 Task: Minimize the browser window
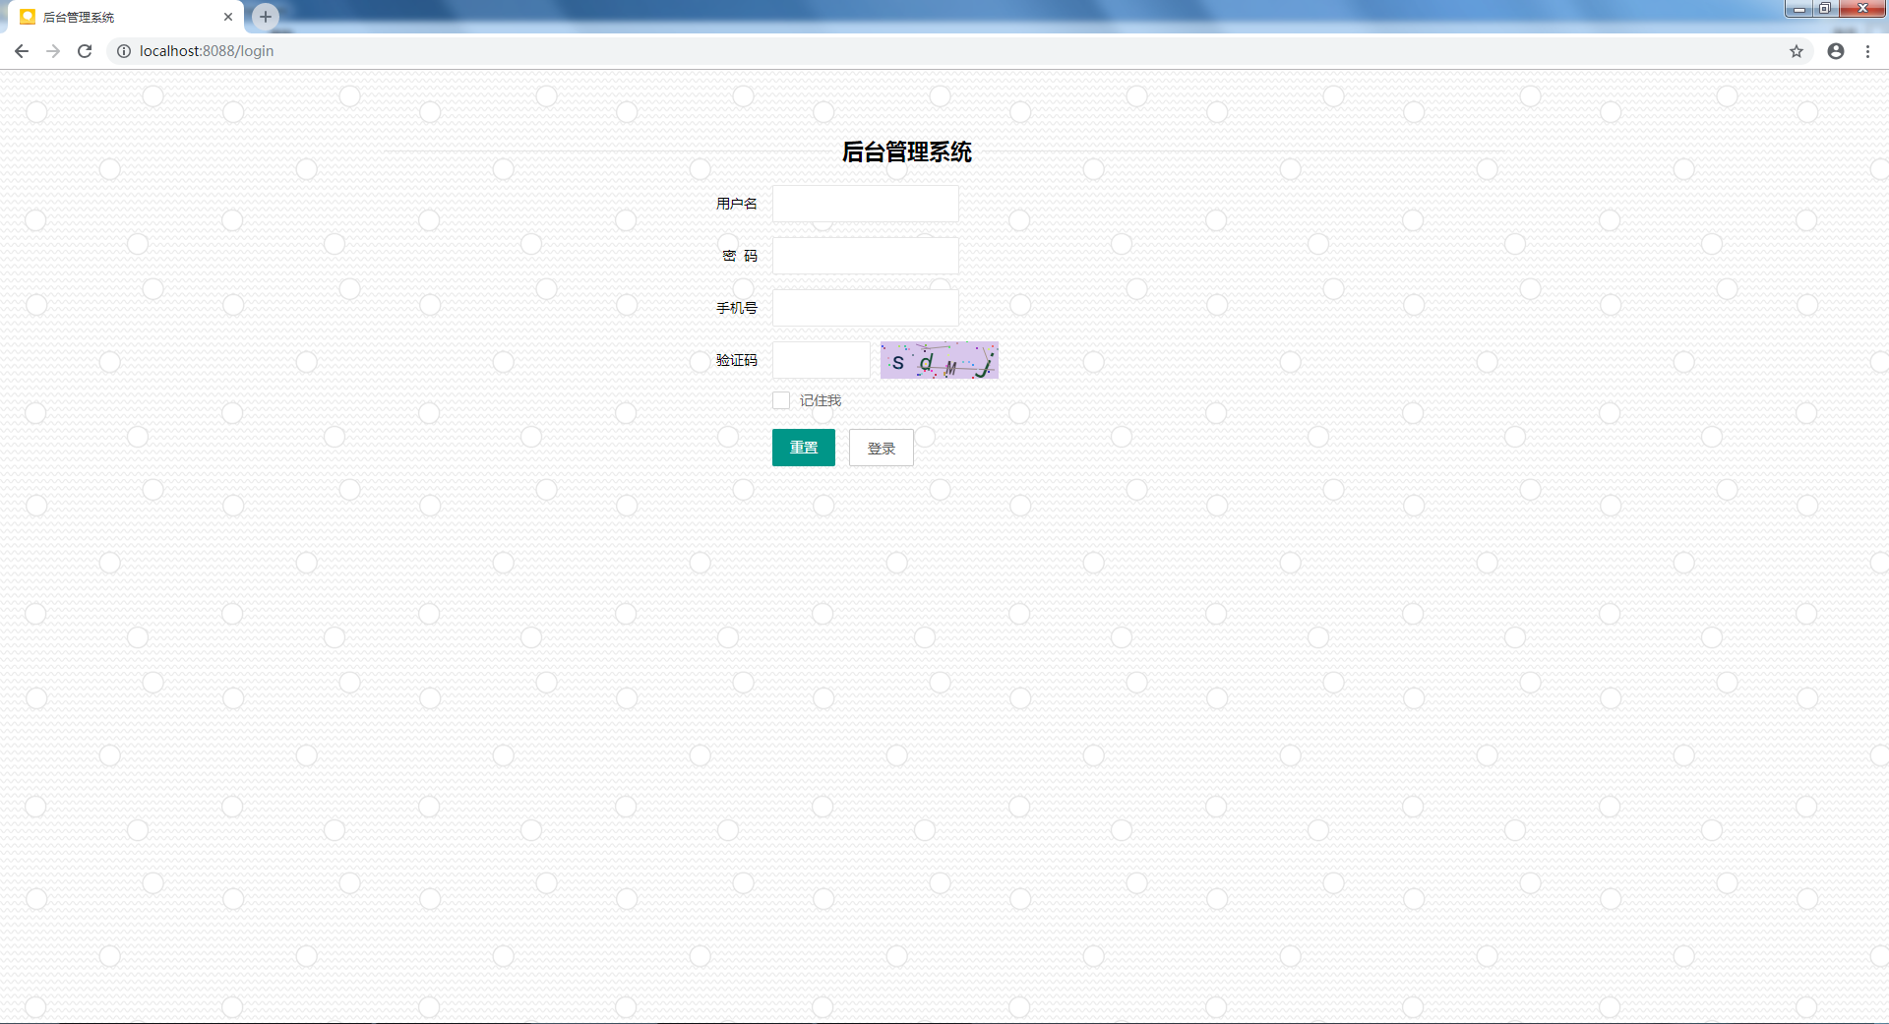pos(1798,9)
